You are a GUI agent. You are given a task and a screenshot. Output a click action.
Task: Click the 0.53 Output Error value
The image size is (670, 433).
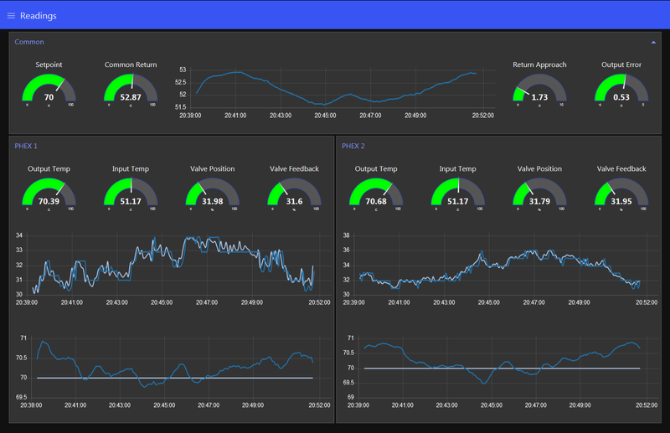[621, 97]
